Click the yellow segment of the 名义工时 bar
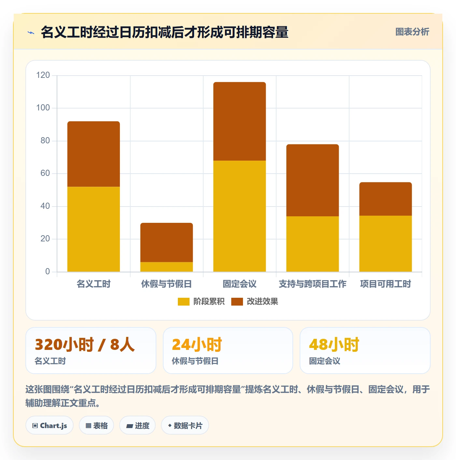This screenshot has height=460, width=456. tap(93, 229)
